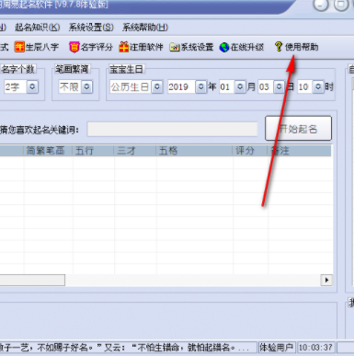Click the 注册软件 toolbar label
The image size is (354, 356).
click(146, 47)
